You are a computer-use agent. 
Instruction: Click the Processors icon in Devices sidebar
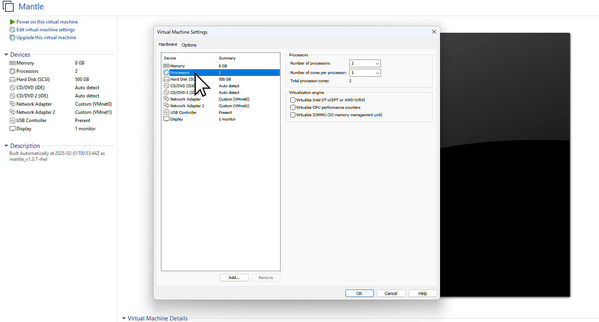13,71
